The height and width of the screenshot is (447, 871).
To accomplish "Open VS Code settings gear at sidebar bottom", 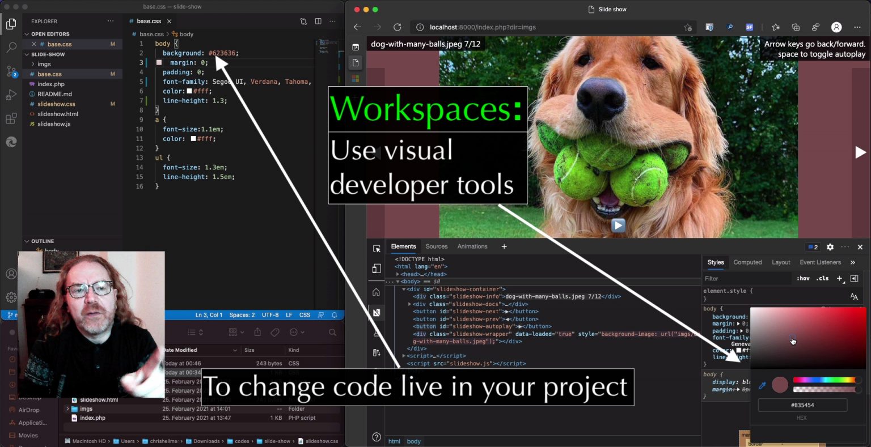I will [11, 297].
